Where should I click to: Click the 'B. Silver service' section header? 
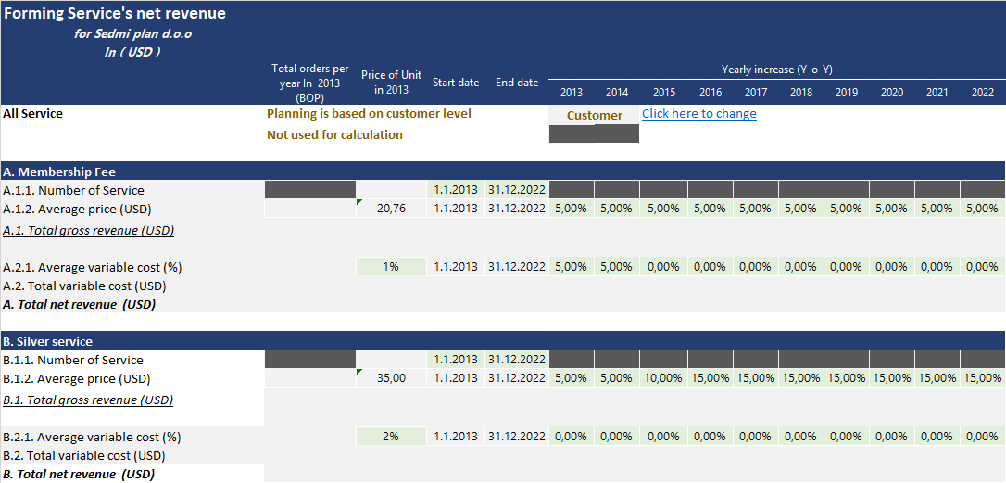(48, 341)
